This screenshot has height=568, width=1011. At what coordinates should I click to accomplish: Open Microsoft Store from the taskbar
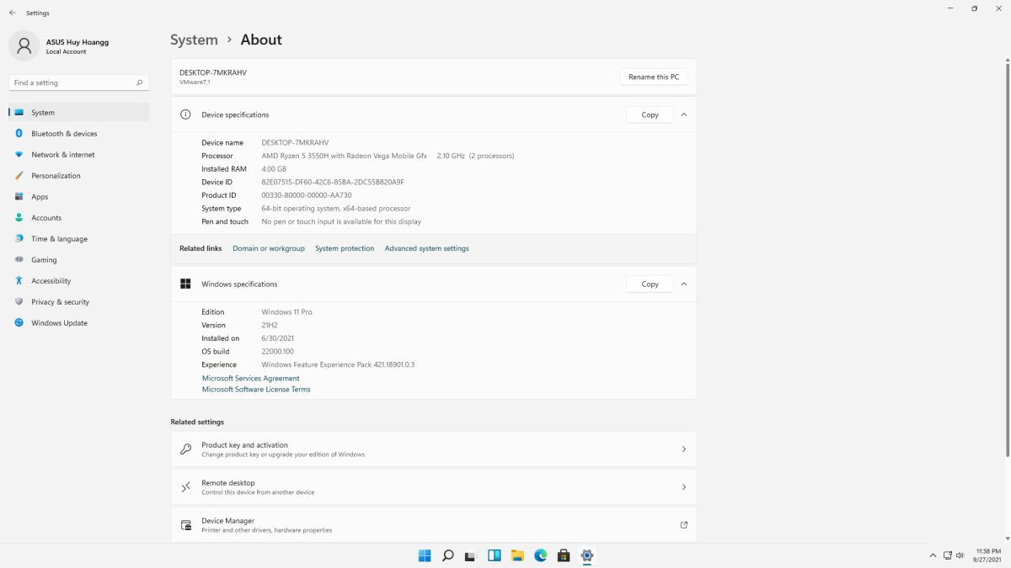564,555
